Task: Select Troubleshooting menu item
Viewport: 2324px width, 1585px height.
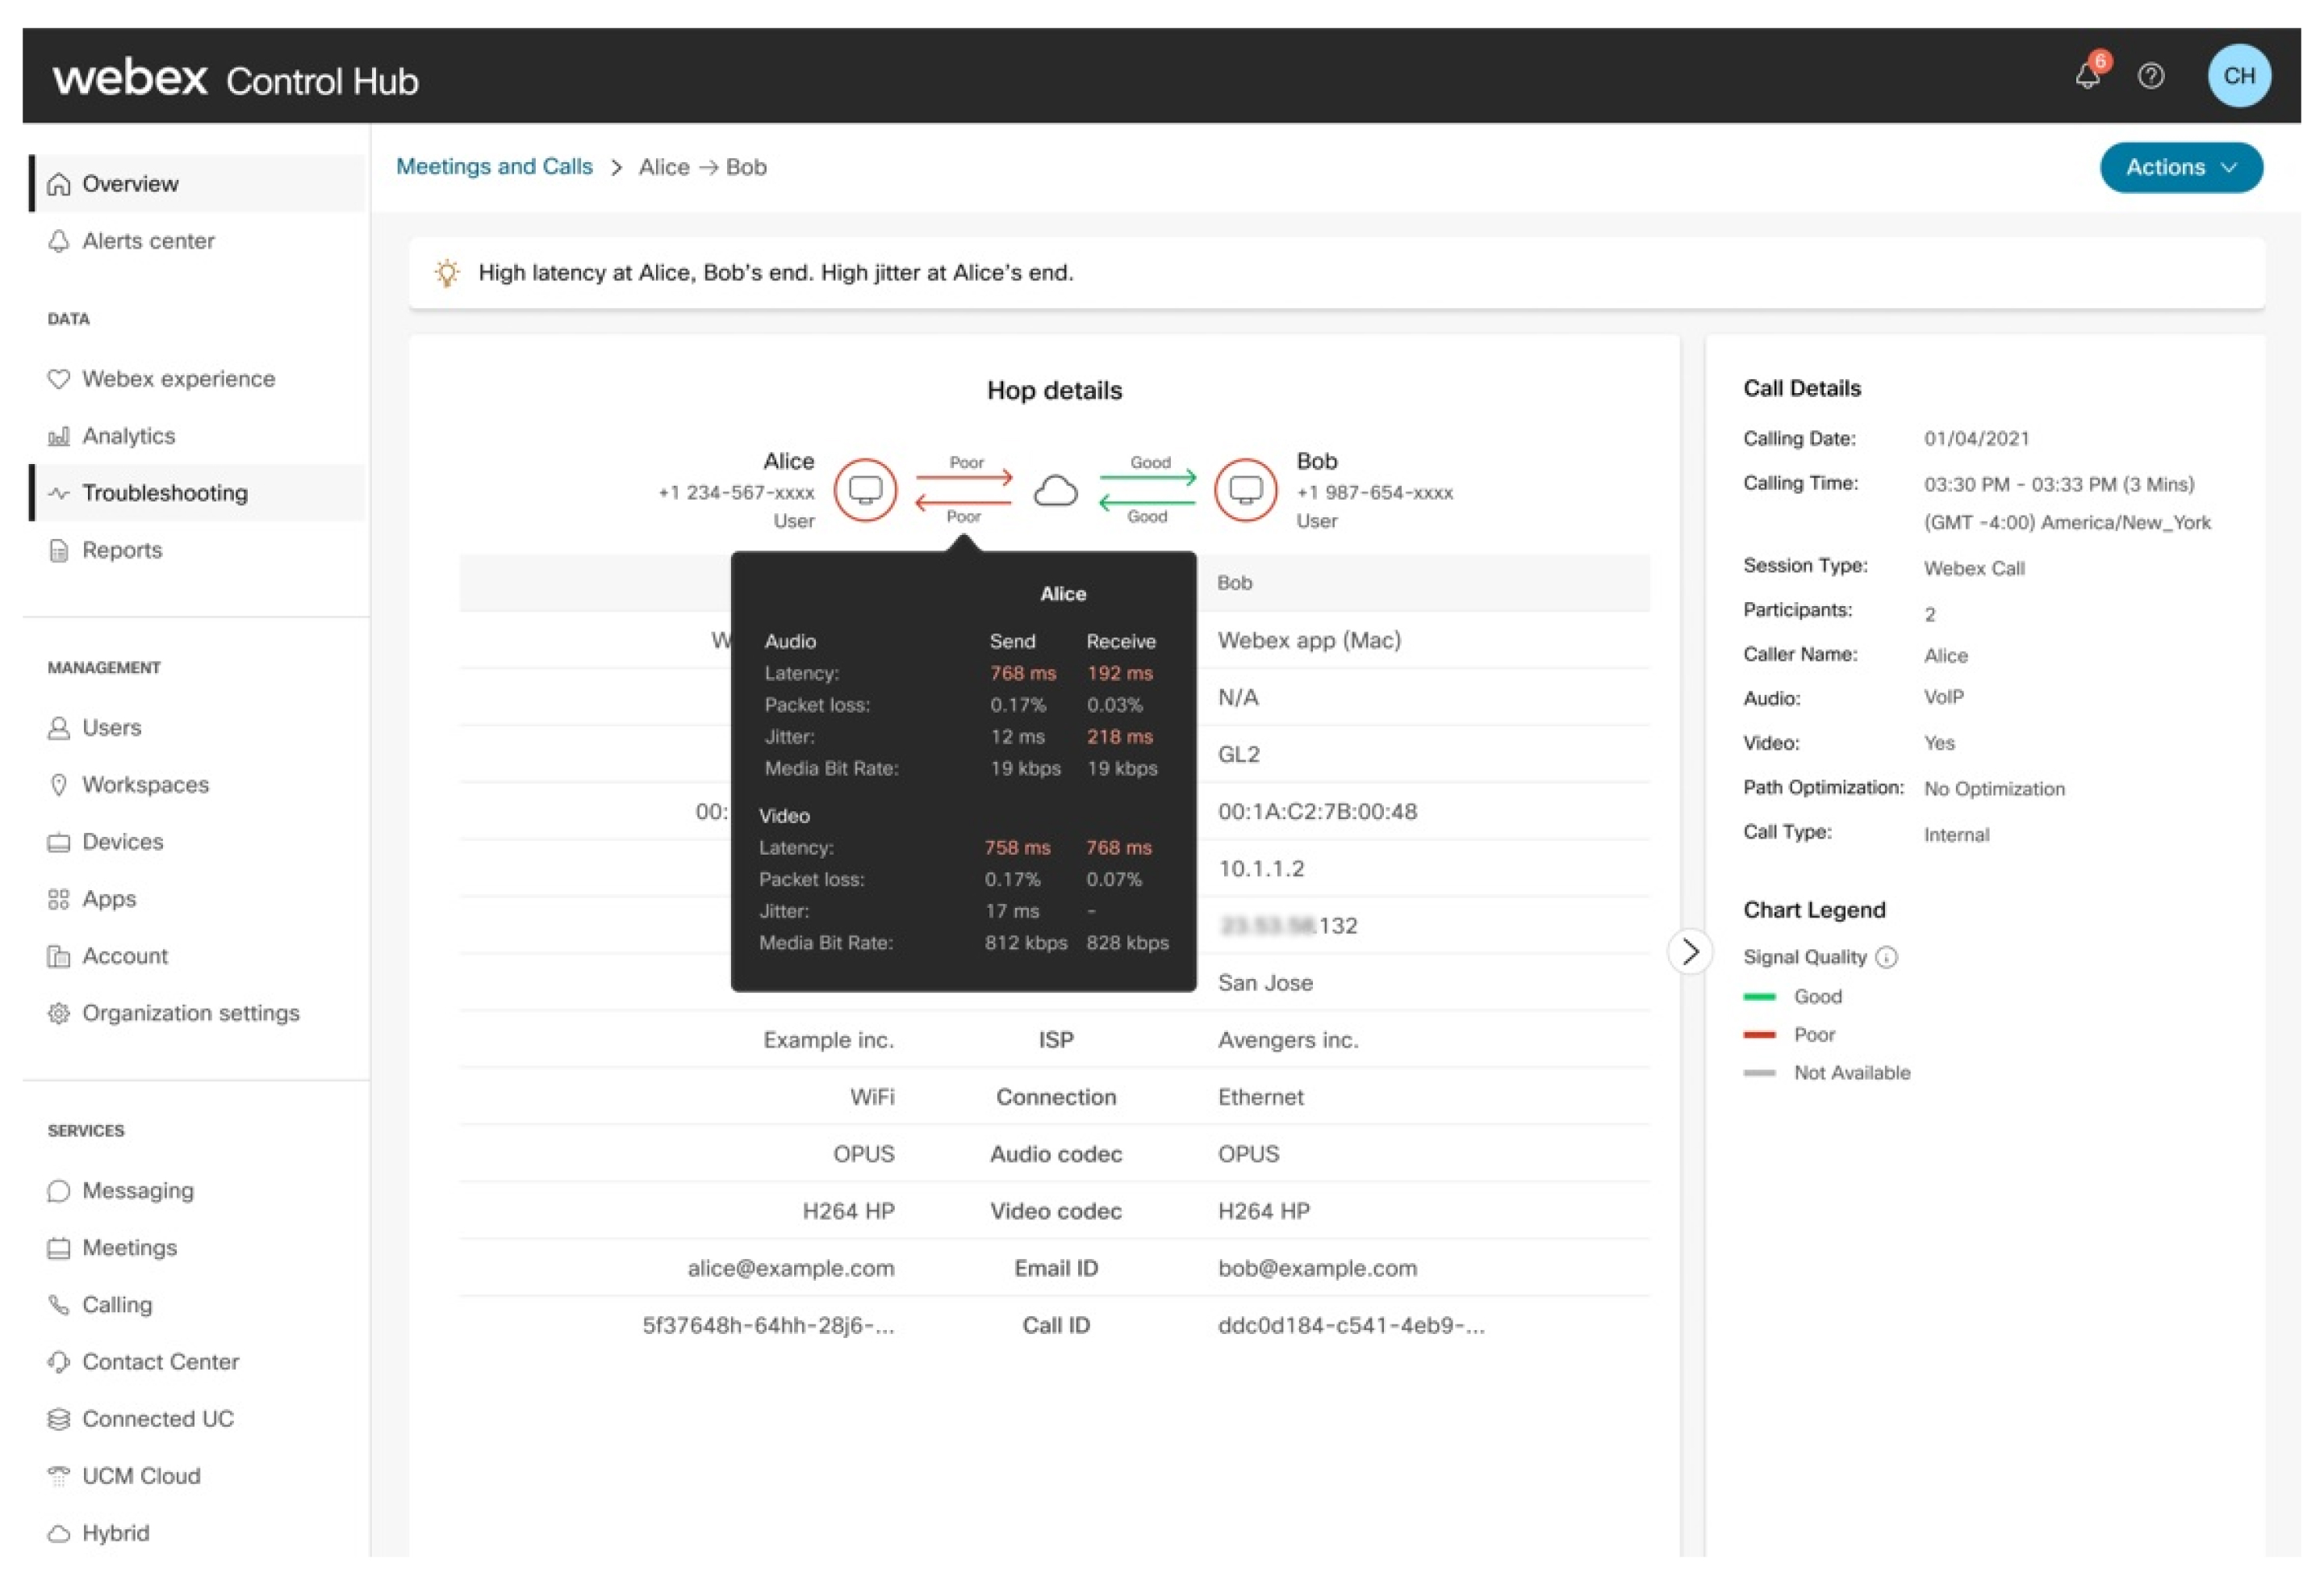Action: pos(198,493)
